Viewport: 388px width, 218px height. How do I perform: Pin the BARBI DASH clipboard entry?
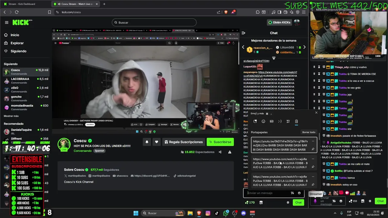click(313, 149)
